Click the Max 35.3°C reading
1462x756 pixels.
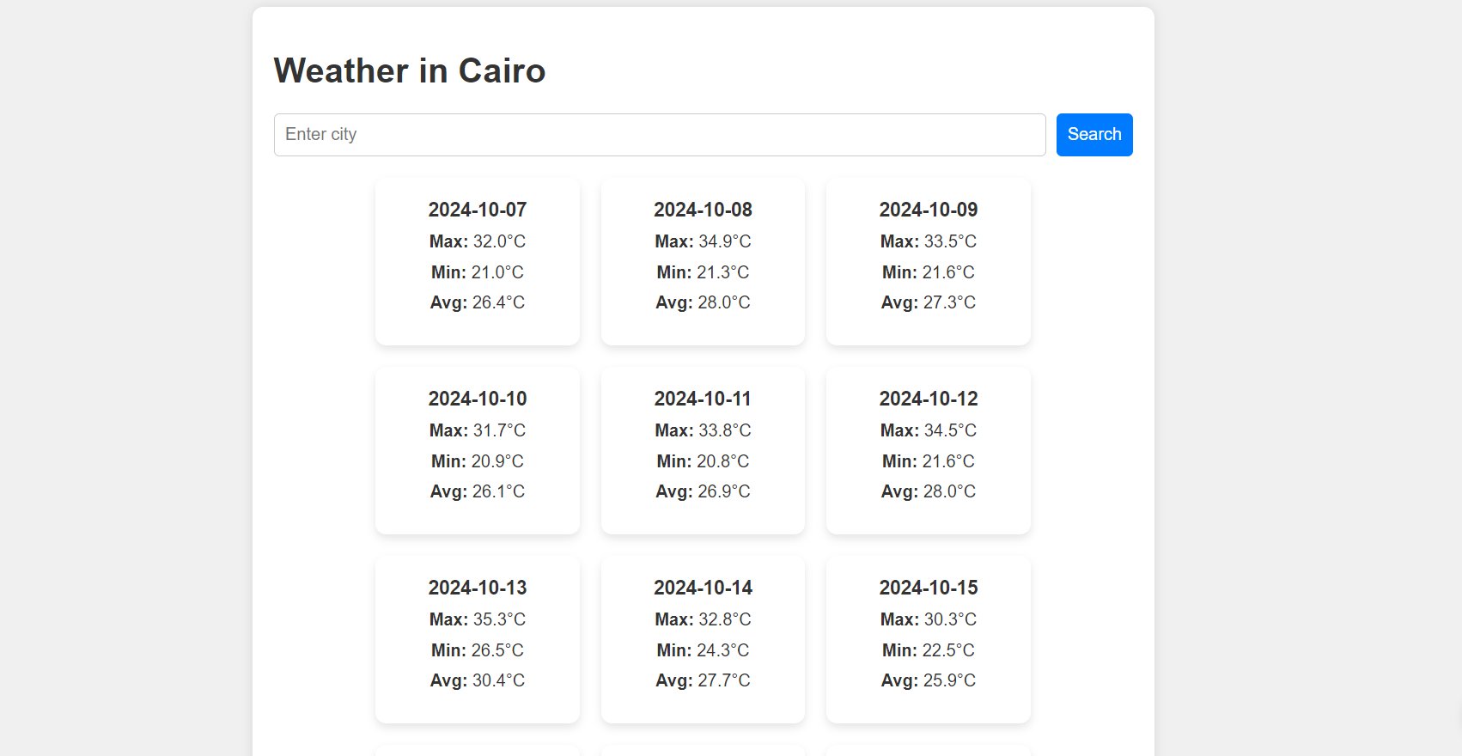click(478, 619)
